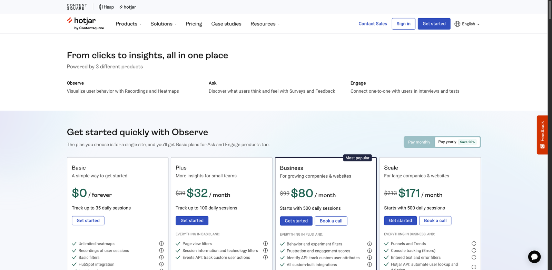Viewport: 552px width, 270px height.
Task: Click Contact Sales link
Action: (x=373, y=24)
